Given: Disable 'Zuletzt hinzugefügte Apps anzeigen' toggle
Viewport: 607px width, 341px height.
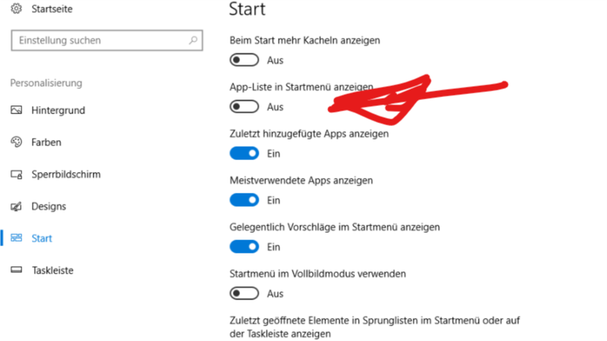Looking at the screenshot, I should (245, 153).
